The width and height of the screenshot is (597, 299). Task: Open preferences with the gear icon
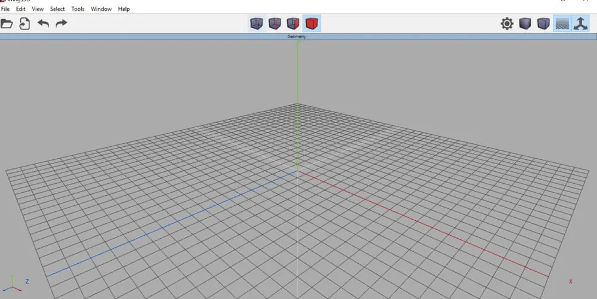point(507,24)
